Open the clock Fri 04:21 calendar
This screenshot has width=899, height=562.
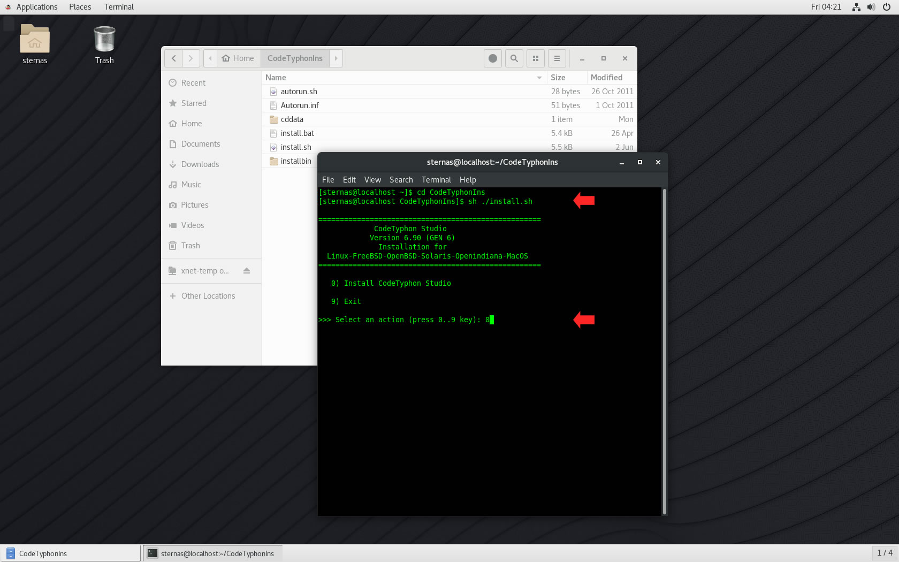click(x=826, y=7)
